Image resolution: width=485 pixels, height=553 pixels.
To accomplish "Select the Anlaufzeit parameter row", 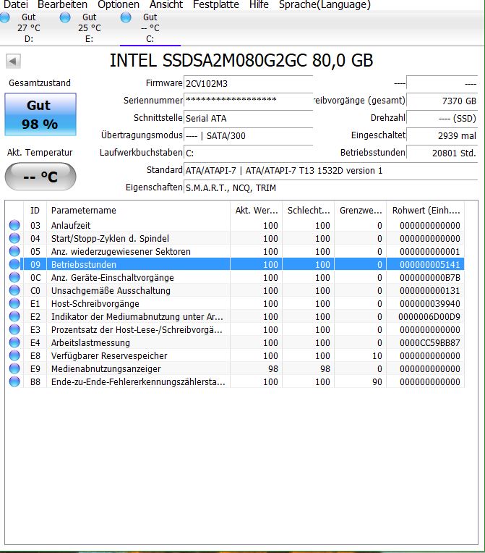I will (x=236, y=225).
